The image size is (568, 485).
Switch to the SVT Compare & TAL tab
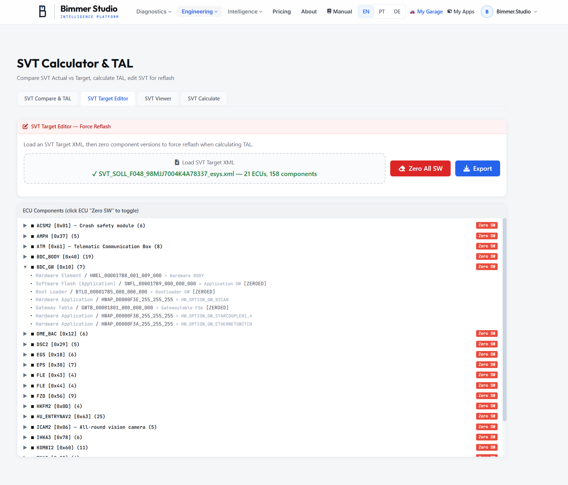point(48,99)
